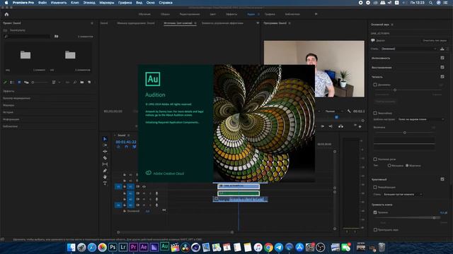The width and height of the screenshot is (453, 254).
Task: Toggle the Интенсивность section checkbox
Action: 442,58
